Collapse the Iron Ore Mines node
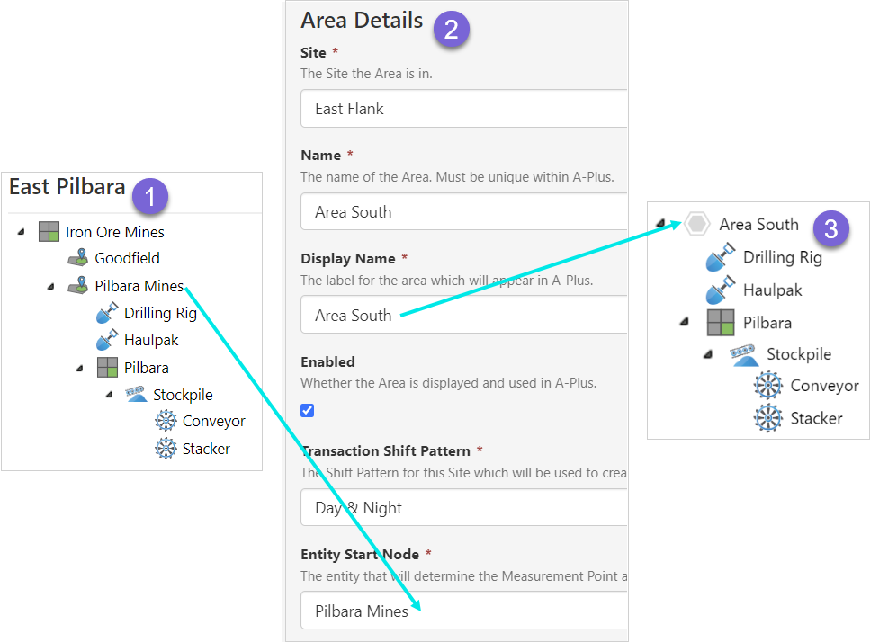This screenshot has width=870, height=642. (21, 232)
